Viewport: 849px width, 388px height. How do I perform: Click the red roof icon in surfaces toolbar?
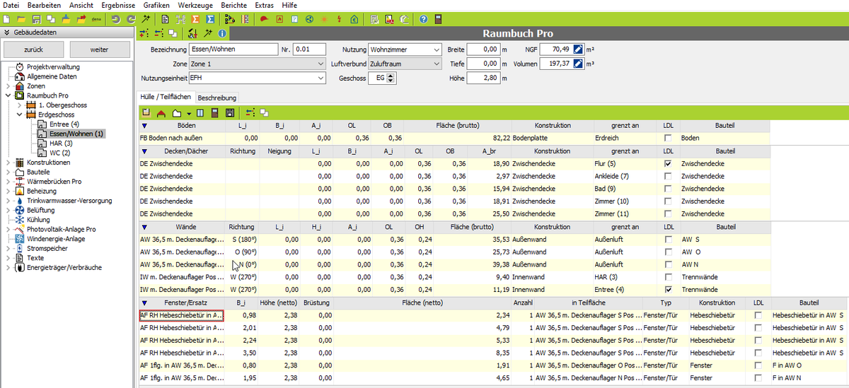[161, 112]
